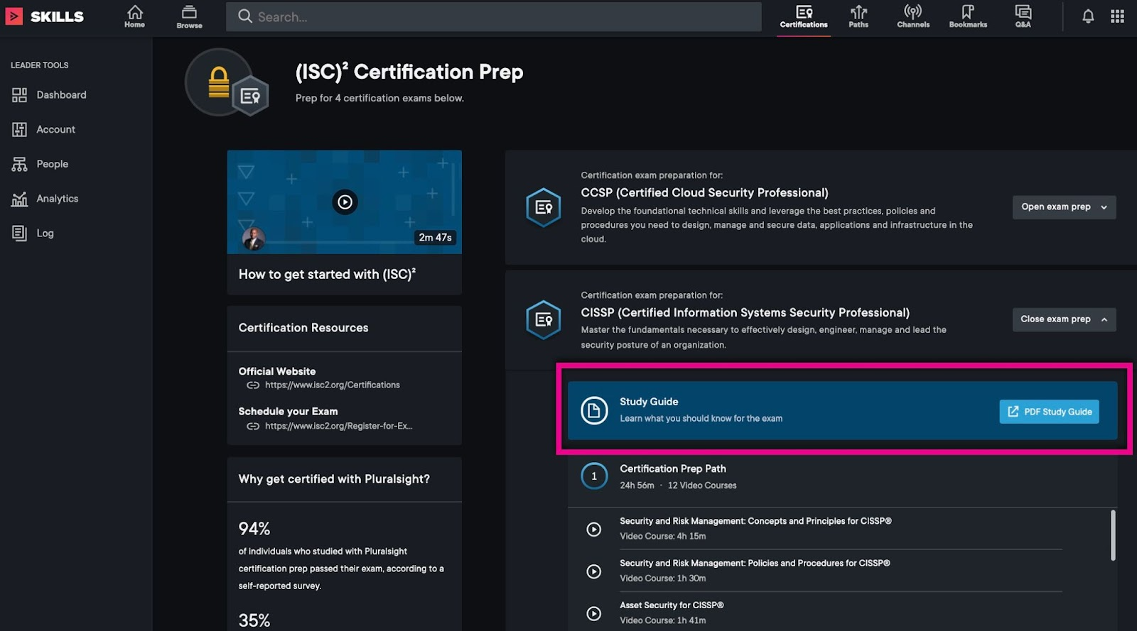Open Dashboard from the sidebar menu
1137x631 pixels.
[x=61, y=95]
